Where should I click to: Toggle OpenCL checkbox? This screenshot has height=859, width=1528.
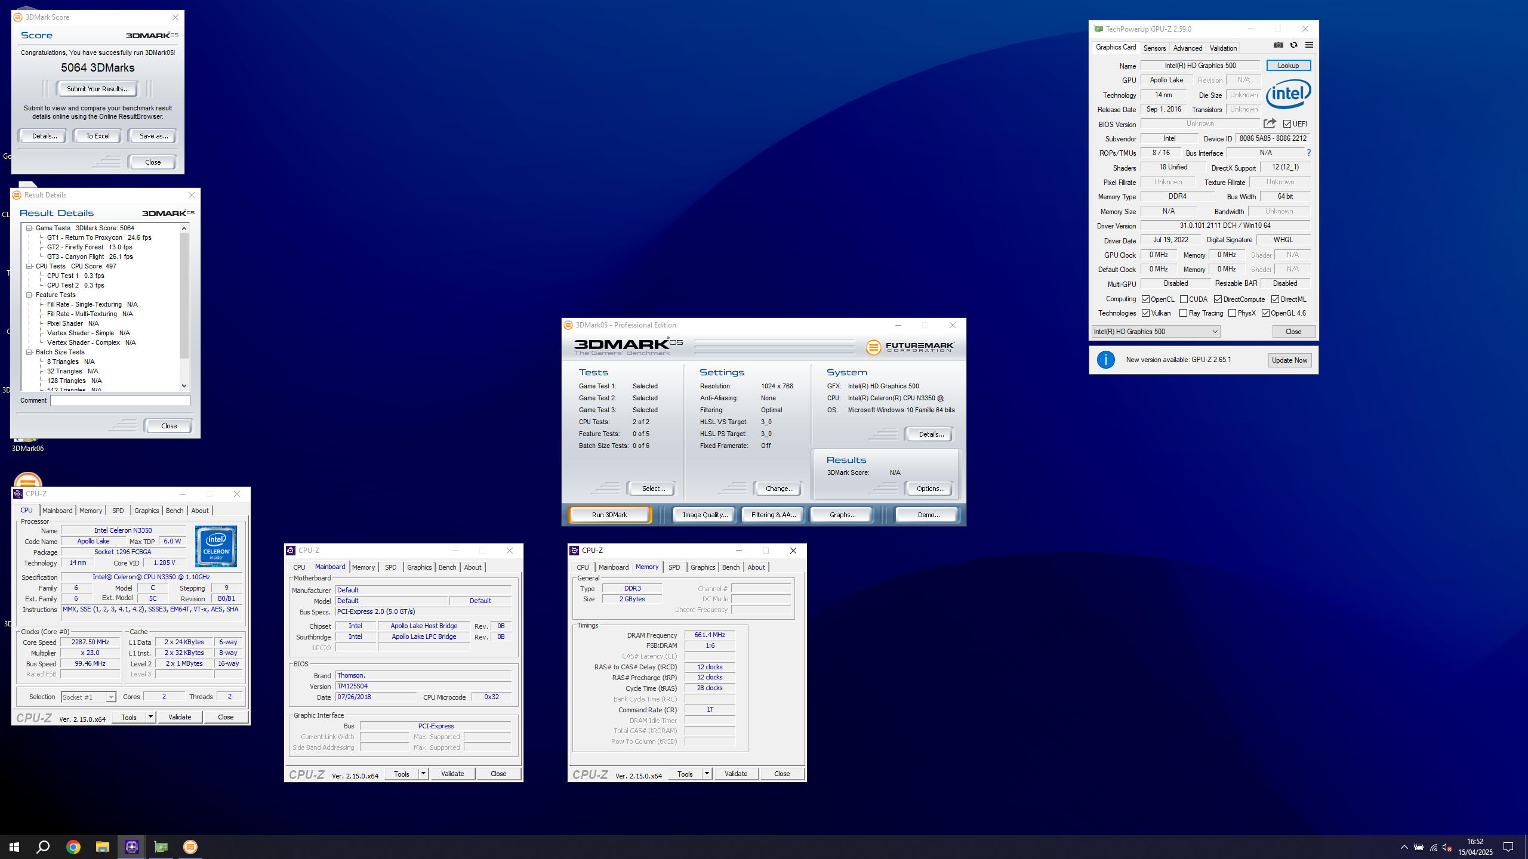tap(1145, 299)
